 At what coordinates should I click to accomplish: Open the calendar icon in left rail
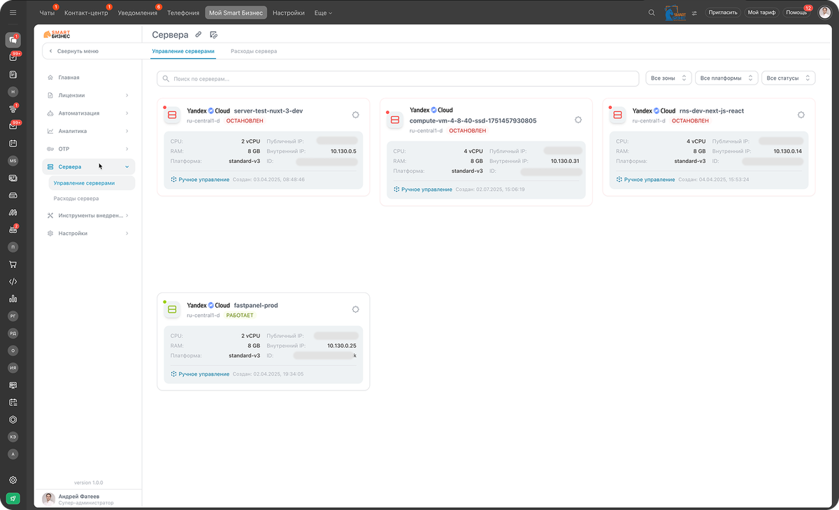(13, 143)
